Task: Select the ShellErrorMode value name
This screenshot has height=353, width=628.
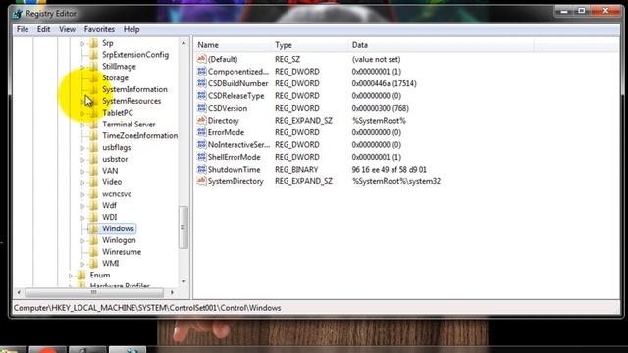Action: [x=234, y=157]
